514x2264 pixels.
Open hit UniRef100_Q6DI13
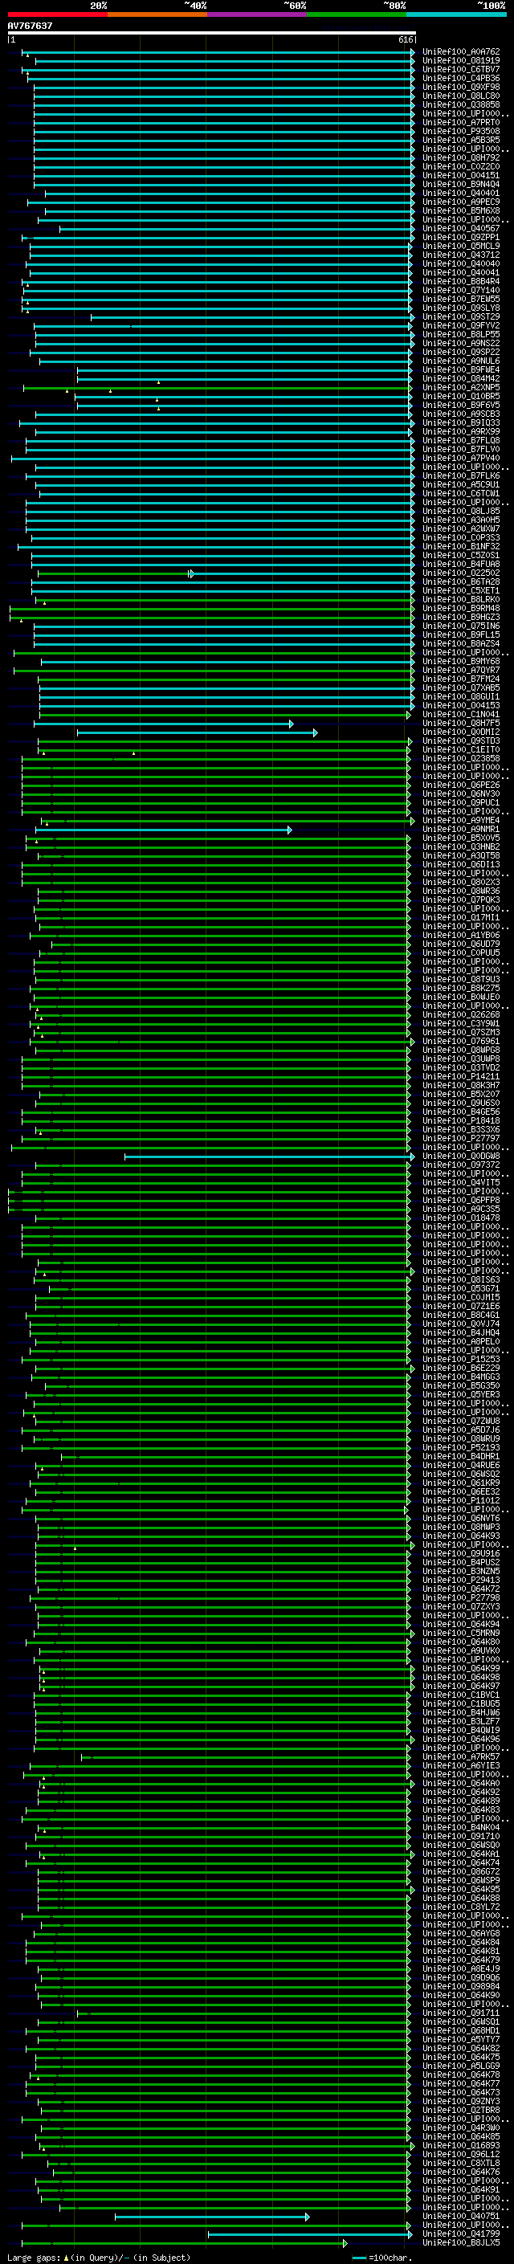coord(461,864)
